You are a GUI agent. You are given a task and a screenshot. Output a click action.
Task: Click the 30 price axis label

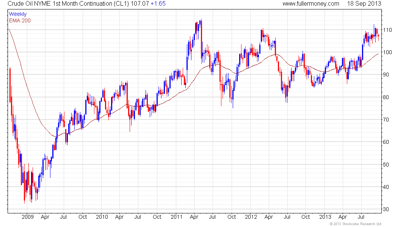(x=386, y=210)
